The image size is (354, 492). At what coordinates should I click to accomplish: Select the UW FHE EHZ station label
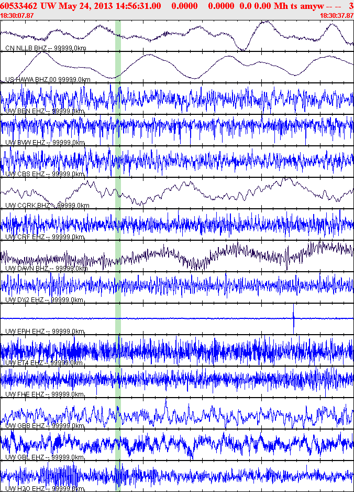pyautogui.click(x=45, y=394)
